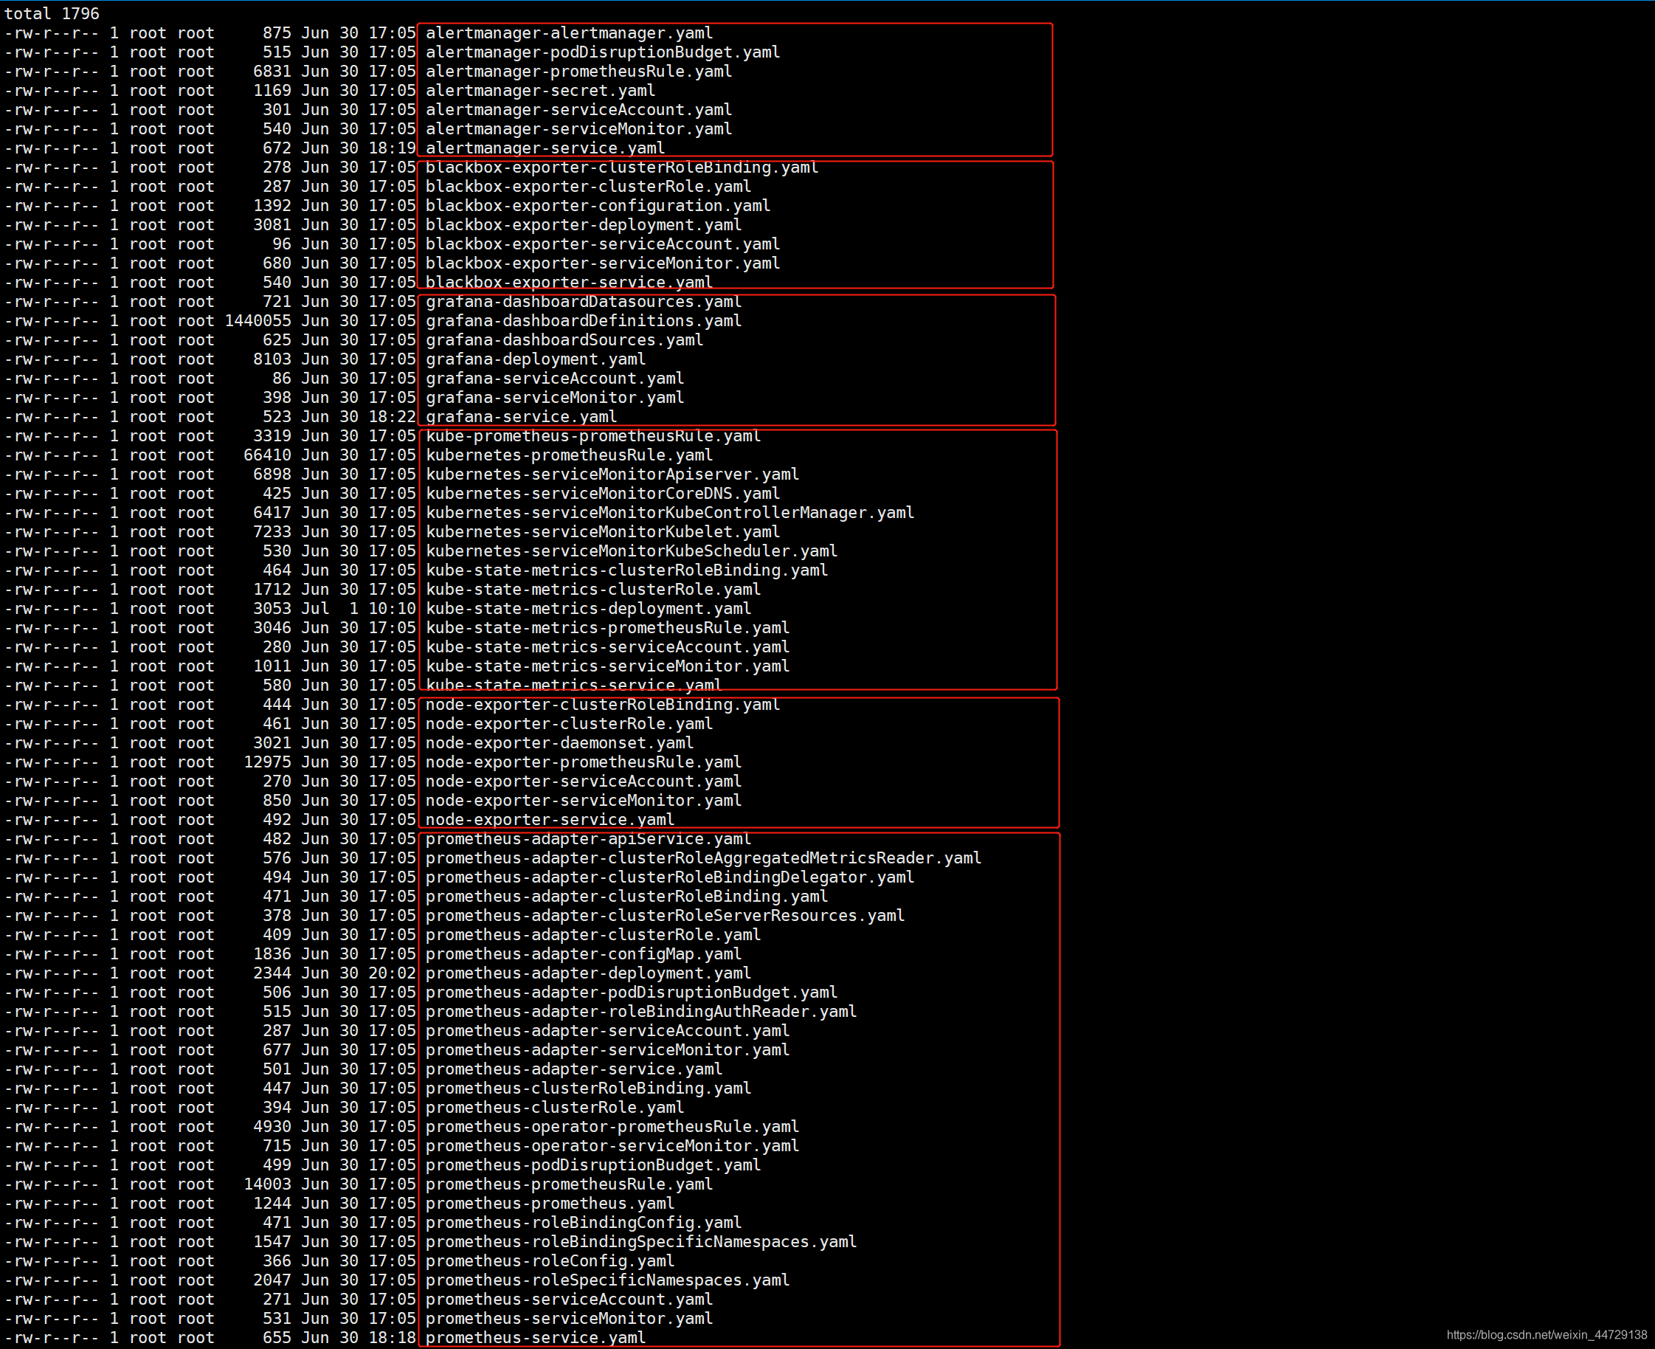Click the 66410 file size value
1655x1349 pixels.
point(267,455)
